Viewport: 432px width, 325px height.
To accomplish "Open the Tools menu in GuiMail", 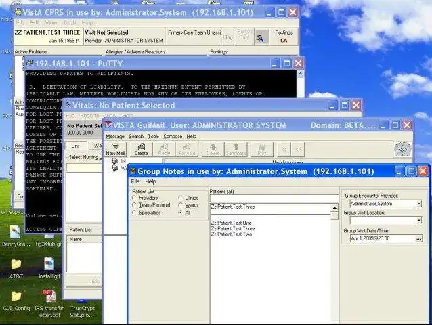I will pos(153,136).
